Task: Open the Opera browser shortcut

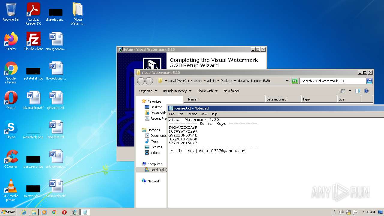Action: point(11,100)
